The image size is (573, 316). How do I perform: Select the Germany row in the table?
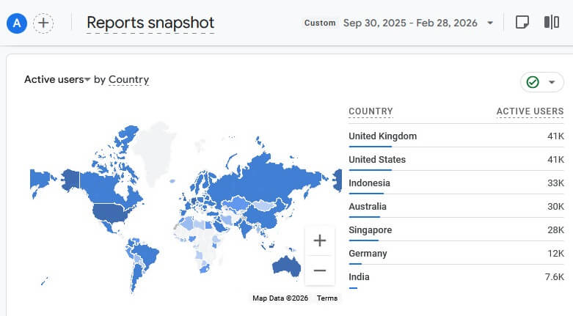pyautogui.click(x=456, y=254)
